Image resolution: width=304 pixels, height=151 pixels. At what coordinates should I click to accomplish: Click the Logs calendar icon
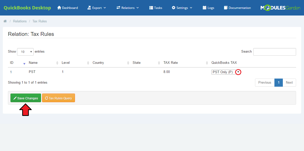[205, 8]
